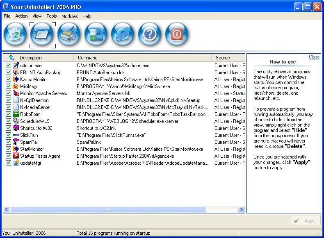The image size is (324, 238).
Task: Click the StartMonitor diamond icon
Action: point(16,149)
